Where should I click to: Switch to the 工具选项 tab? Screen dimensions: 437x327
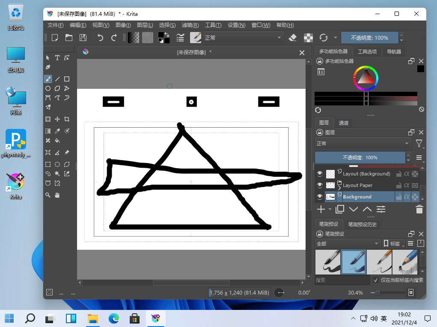(x=367, y=52)
